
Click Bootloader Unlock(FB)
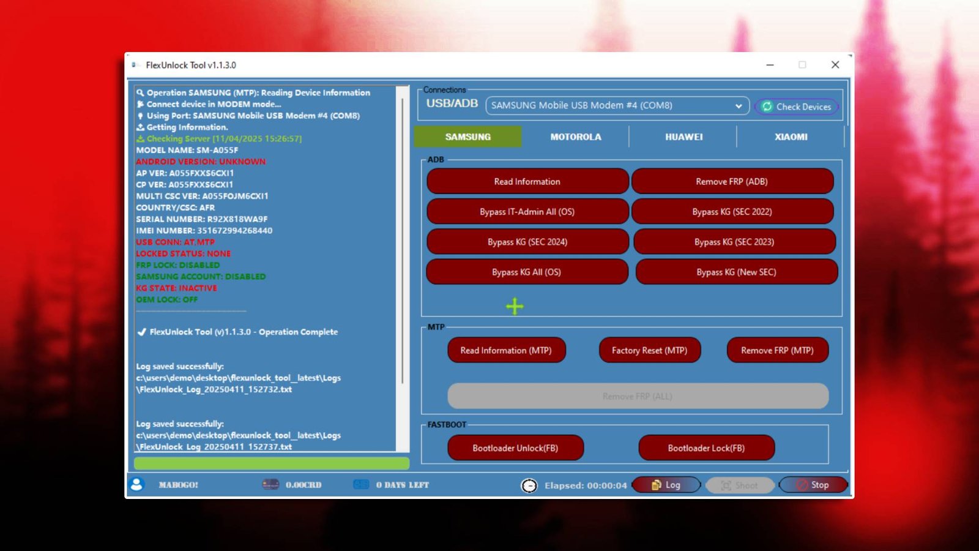point(516,448)
